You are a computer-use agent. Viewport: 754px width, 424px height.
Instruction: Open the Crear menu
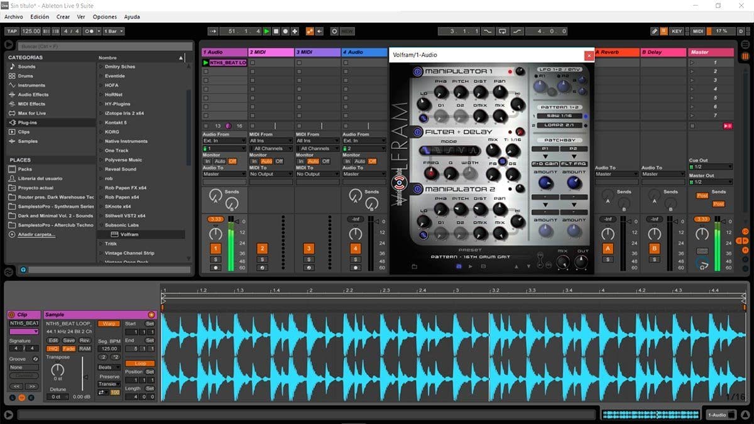pos(63,17)
